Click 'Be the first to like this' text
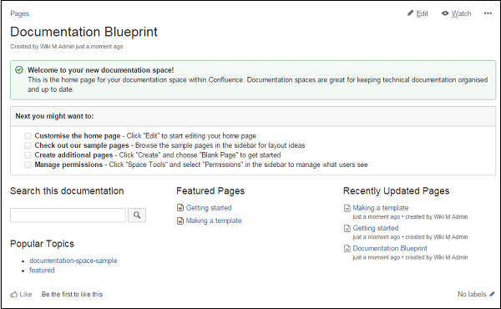Viewport: 501px width, 309px height. pyautogui.click(x=72, y=294)
